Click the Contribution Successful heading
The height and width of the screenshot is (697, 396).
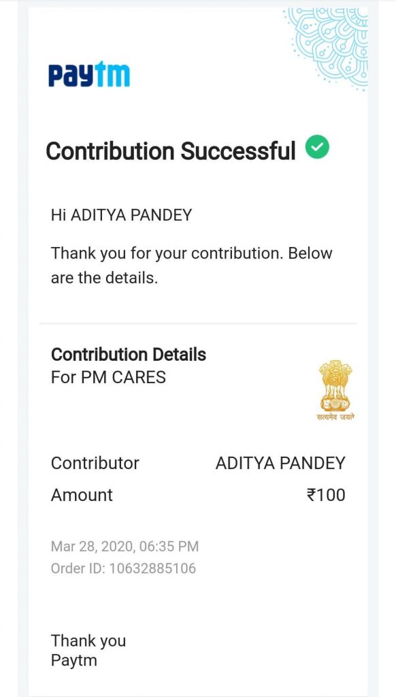coord(171,150)
